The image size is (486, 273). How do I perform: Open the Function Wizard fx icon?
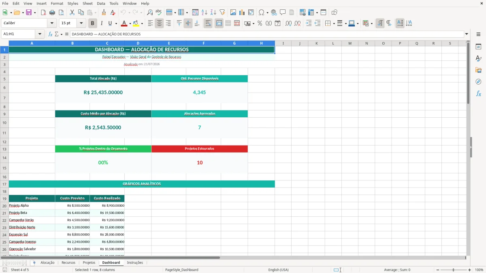coord(51,34)
